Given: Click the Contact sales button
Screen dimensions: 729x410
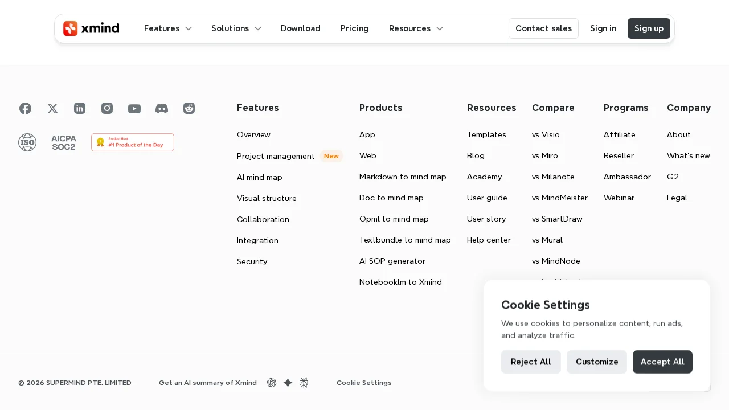Looking at the screenshot, I should tap(543, 28).
